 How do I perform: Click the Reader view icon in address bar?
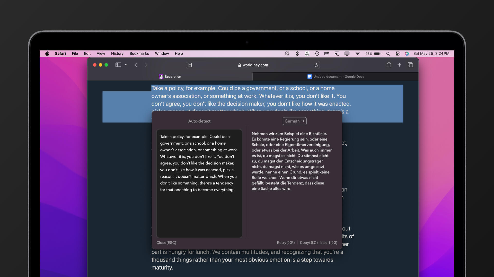point(190,65)
